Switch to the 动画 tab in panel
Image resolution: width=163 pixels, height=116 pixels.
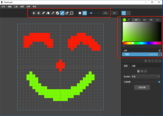tap(134, 66)
